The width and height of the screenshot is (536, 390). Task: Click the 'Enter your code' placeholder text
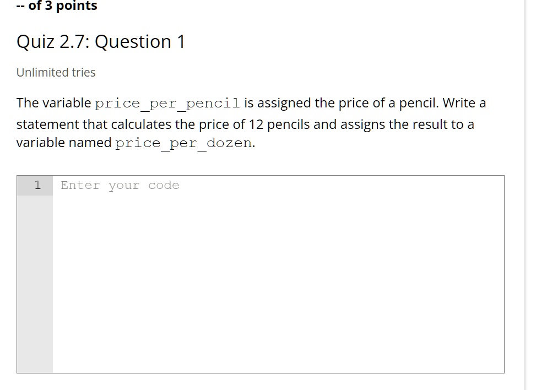120,185
